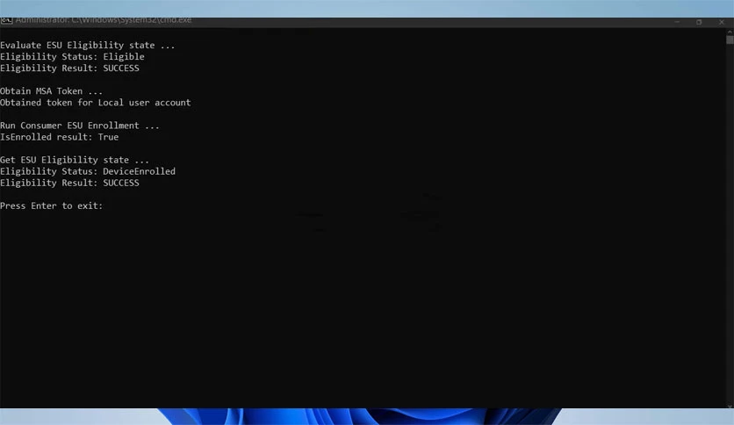734x425 pixels.
Task: Click 'IsEnrolled result: True' line
Action: [59, 137]
